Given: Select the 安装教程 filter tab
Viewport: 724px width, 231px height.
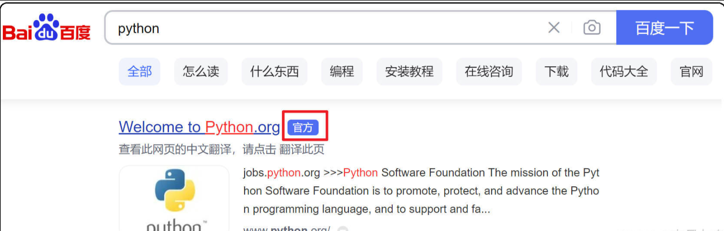Looking at the screenshot, I should 409,72.
